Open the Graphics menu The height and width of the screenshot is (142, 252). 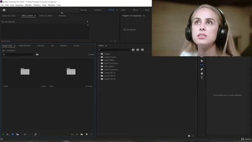click(x=37, y=5)
